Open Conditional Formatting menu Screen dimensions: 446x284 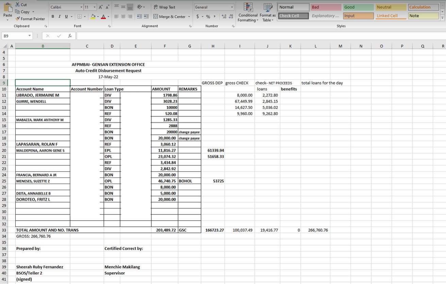coord(248,13)
